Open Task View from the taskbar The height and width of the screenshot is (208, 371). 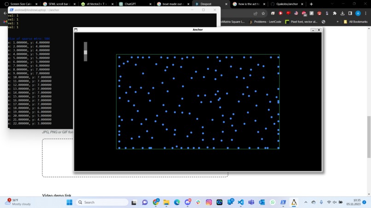pos(134,202)
